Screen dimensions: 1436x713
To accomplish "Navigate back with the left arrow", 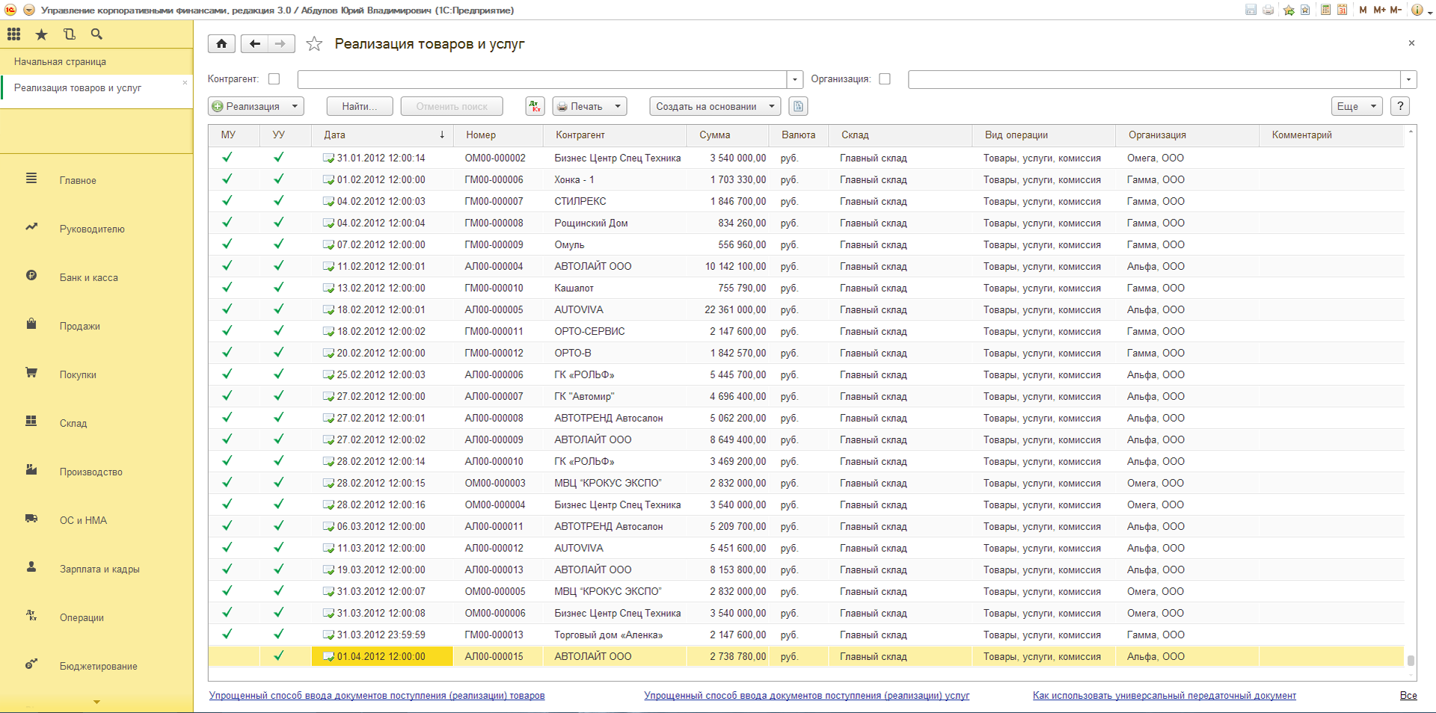I will (x=255, y=44).
